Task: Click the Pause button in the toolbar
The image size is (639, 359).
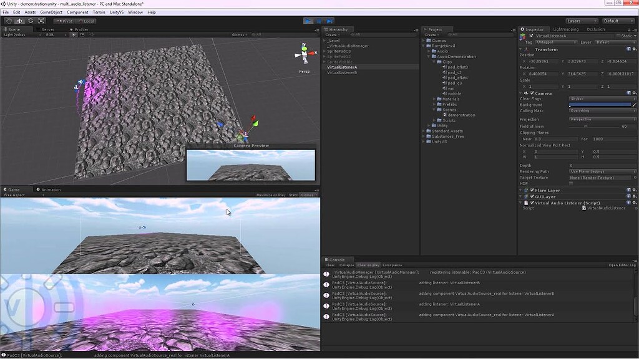Action: [319, 21]
